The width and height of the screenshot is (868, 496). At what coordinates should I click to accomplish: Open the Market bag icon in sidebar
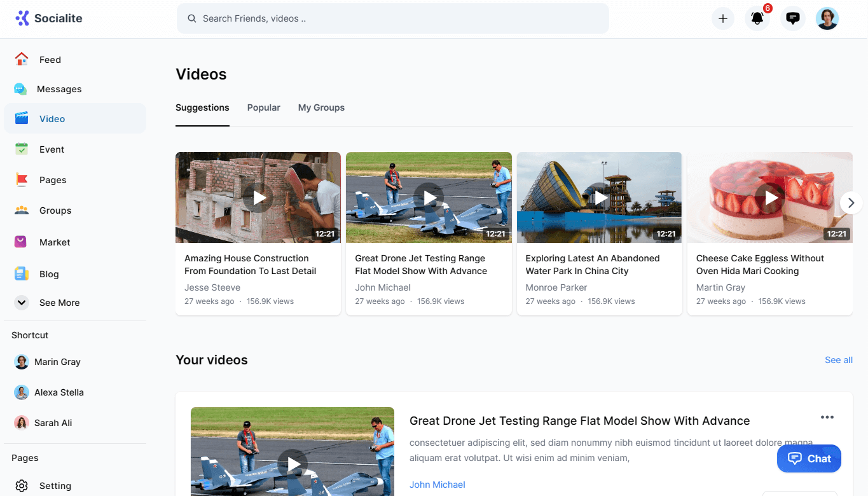tap(22, 242)
